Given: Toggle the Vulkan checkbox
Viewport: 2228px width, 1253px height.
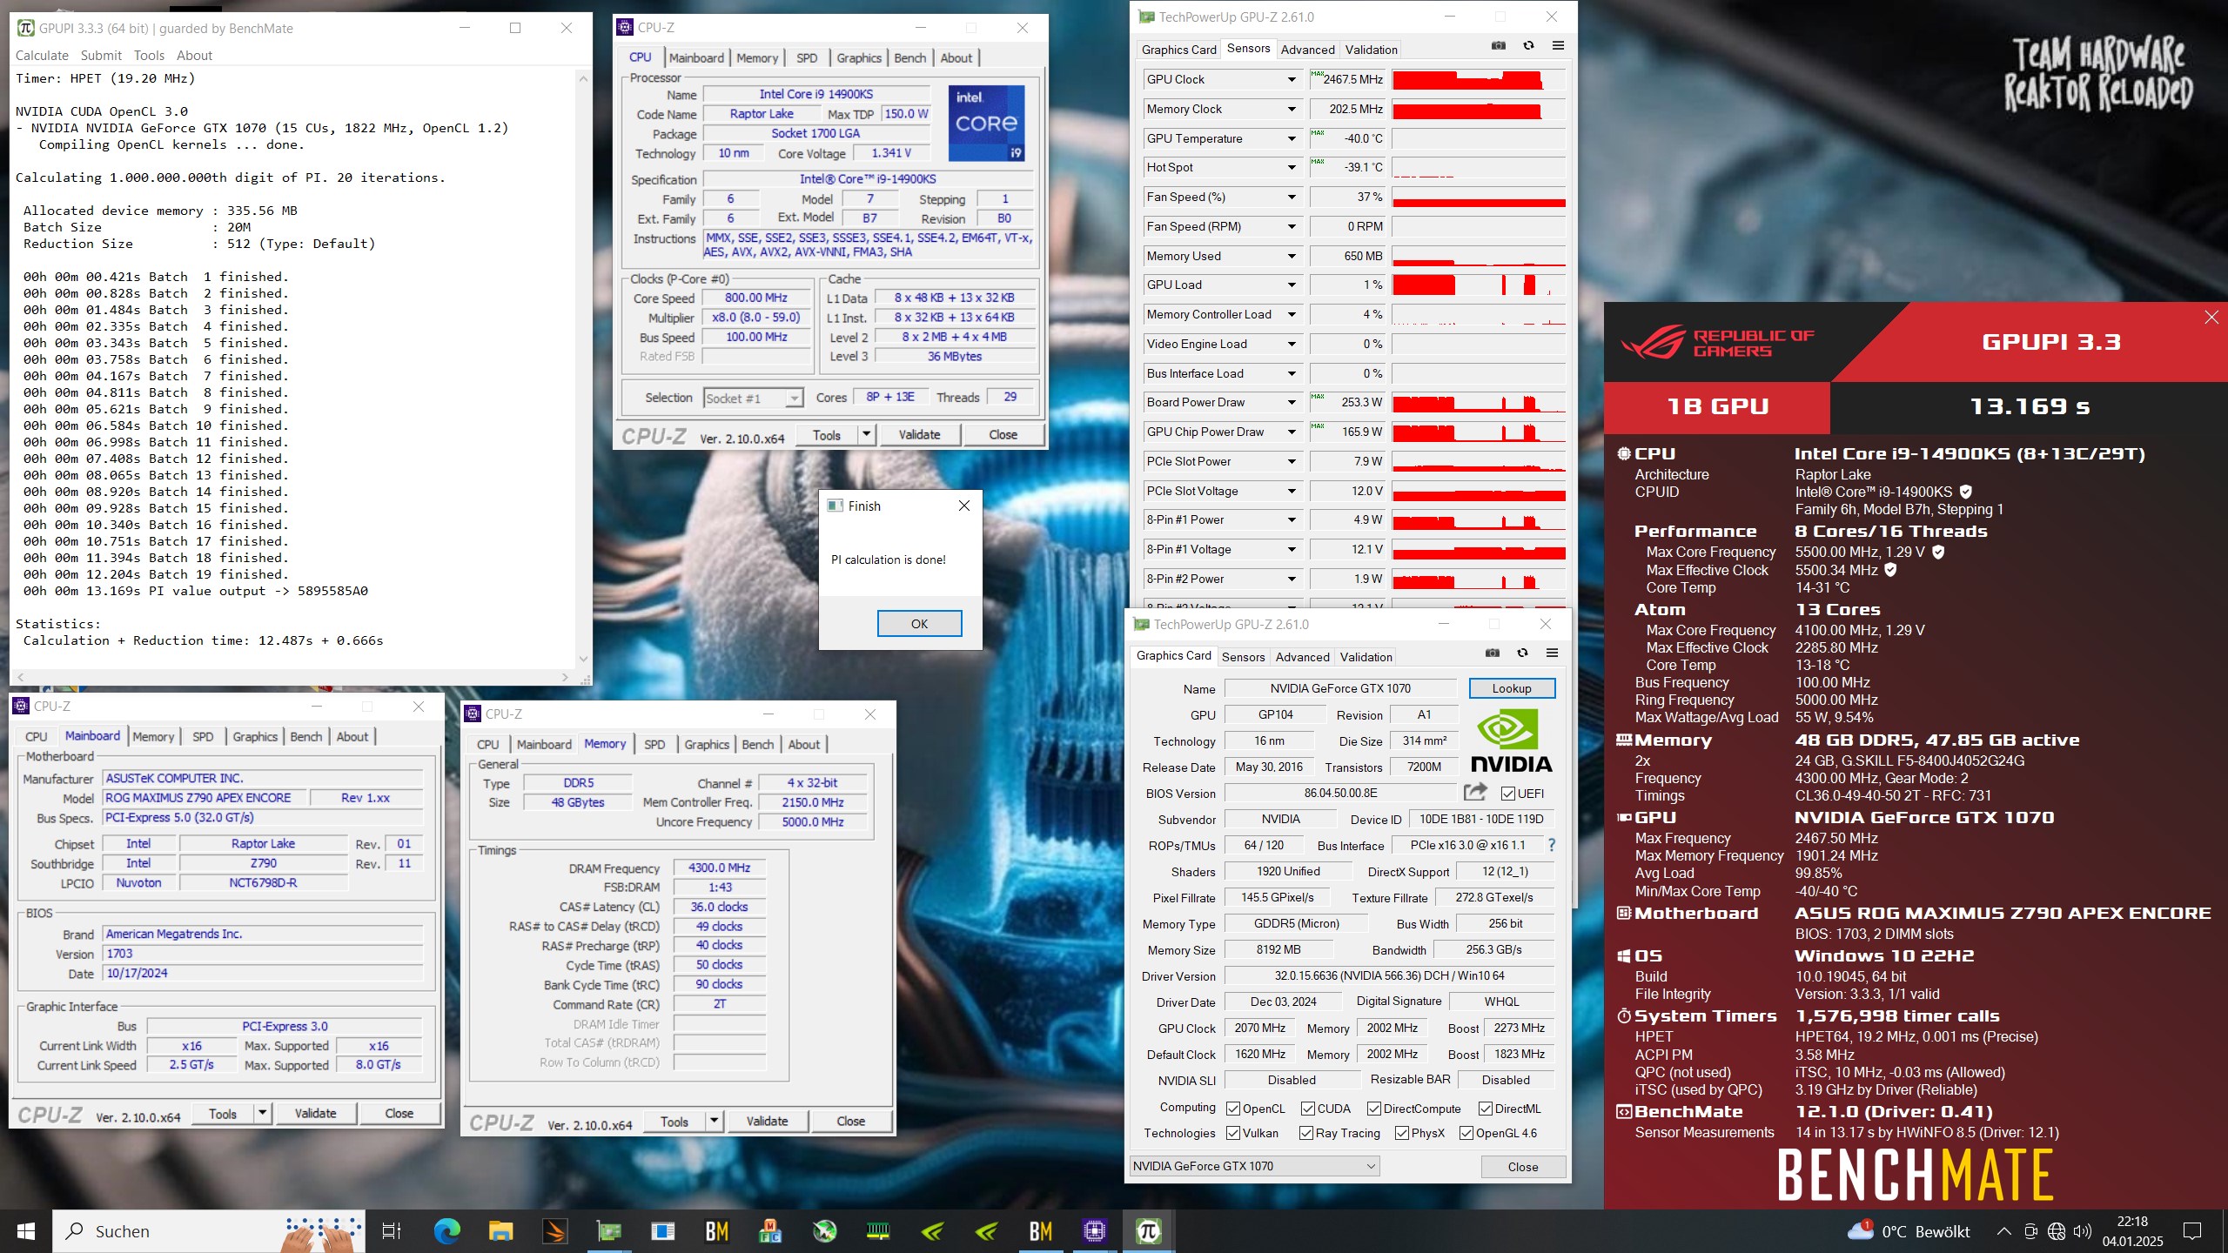Looking at the screenshot, I should [1233, 1133].
